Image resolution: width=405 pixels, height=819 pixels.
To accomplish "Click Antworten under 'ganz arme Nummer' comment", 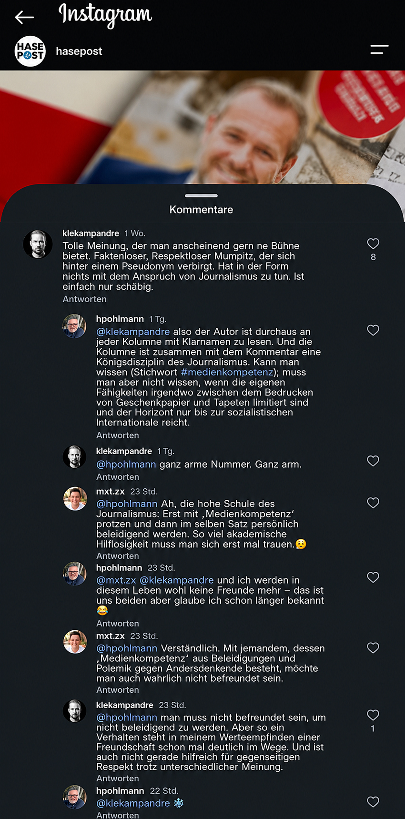I will [118, 477].
